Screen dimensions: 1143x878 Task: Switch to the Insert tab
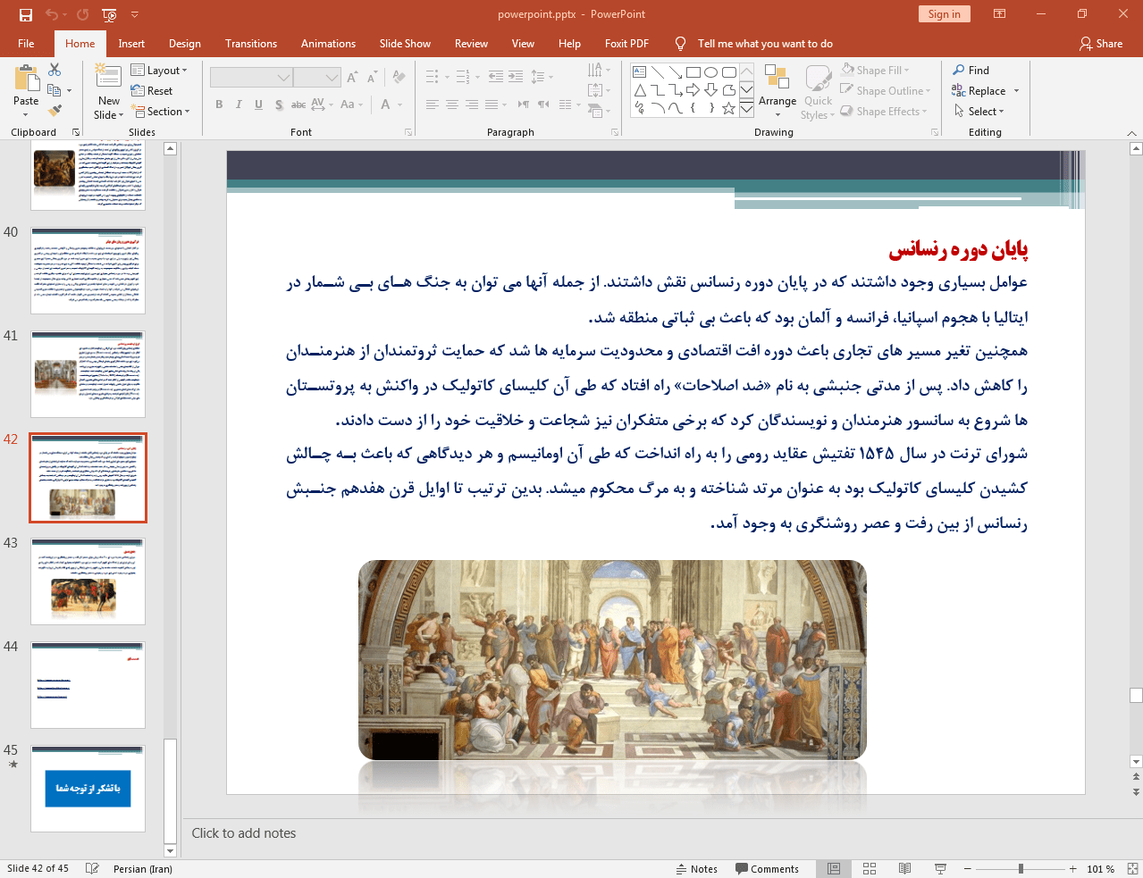[x=131, y=43]
